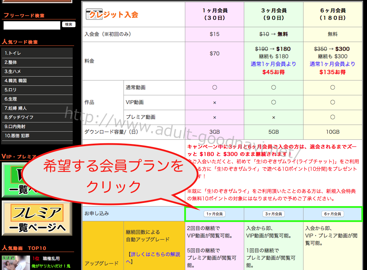The height and width of the screenshot is (270, 367).
Task: Open the プレミア一覧ページへ banner
Action: click(x=37, y=218)
